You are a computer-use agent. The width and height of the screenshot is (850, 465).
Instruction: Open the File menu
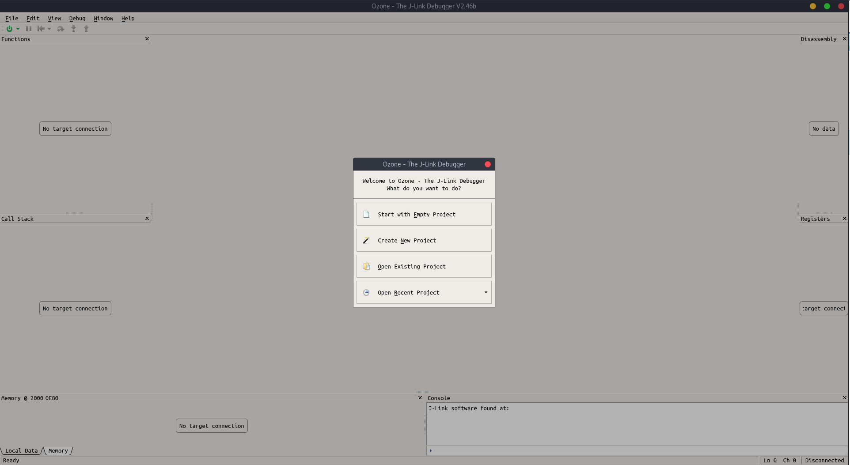tap(11, 19)
